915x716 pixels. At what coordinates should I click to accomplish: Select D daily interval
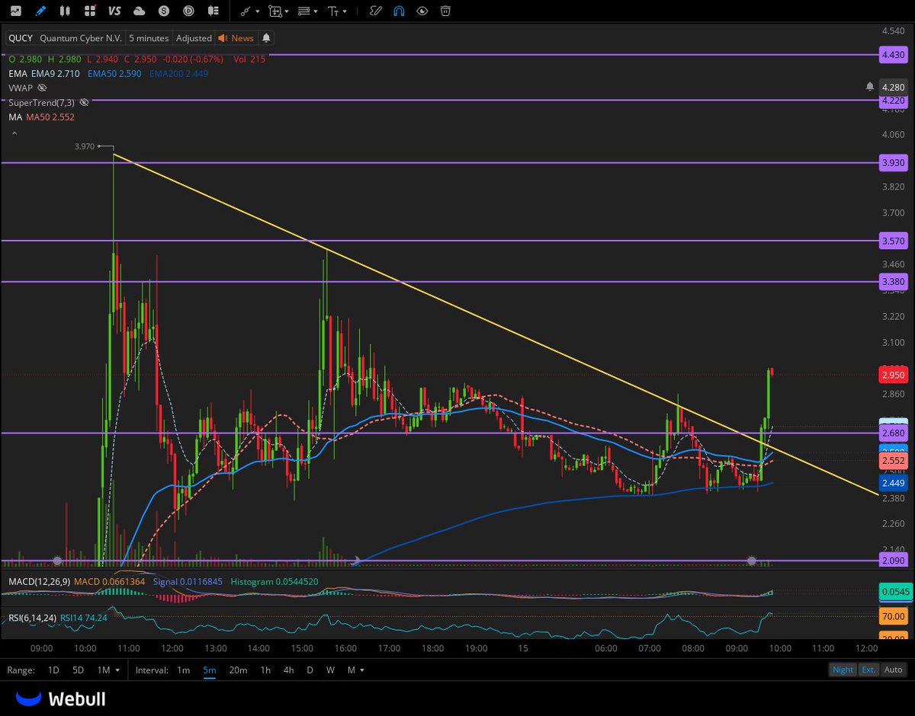(x=310, y=670)
